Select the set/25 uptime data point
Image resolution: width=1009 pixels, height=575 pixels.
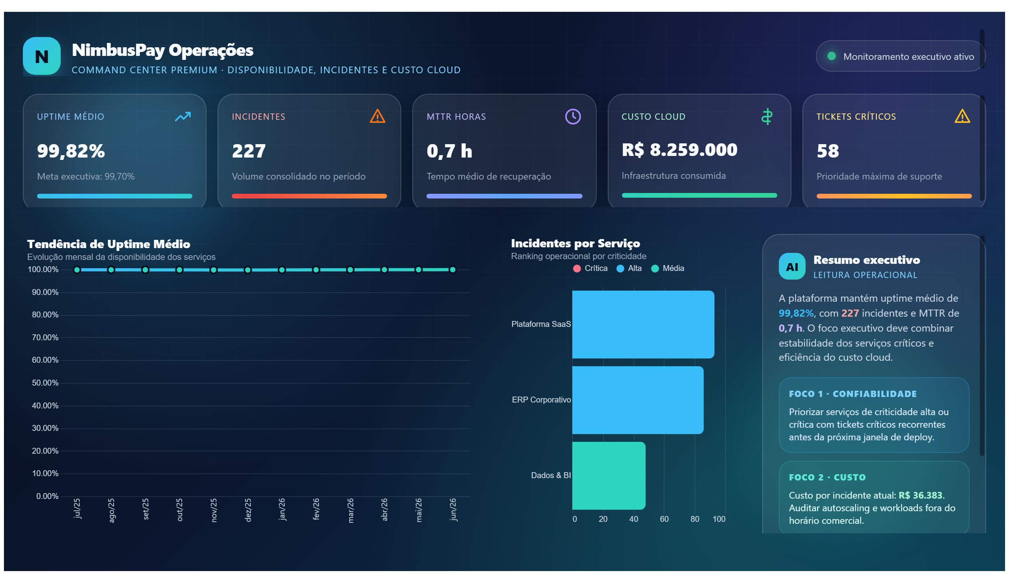tap(145, 270)
